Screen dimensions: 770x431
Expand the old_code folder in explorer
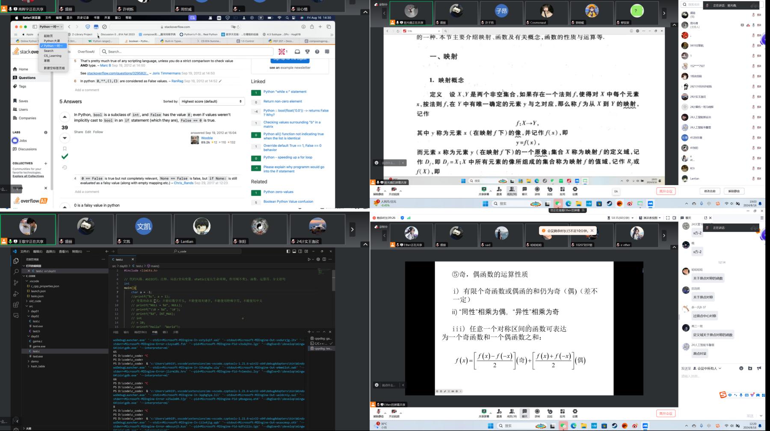click(35, 301)
